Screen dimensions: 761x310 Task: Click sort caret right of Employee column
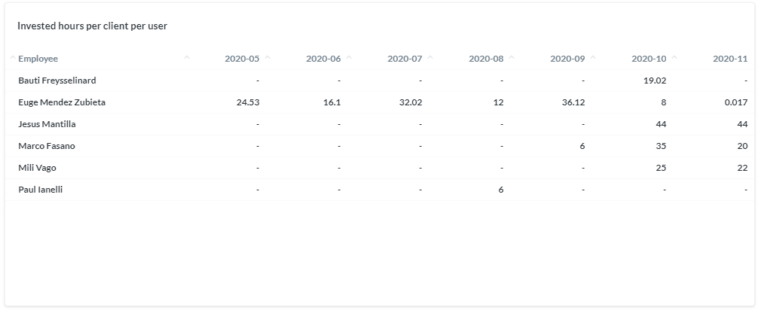(187, 58)
